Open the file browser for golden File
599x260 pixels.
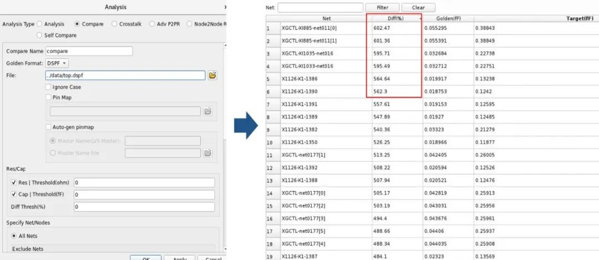(212, 75)
